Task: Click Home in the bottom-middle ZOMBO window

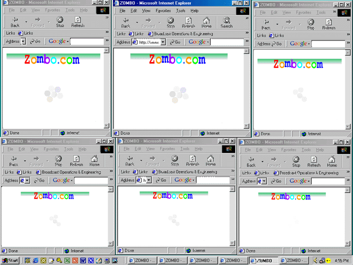Action: tap(211, 161)
